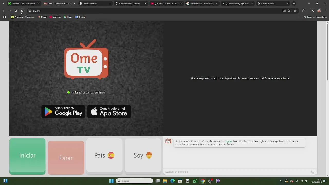Click the widgets icon at taskbar left
Screen dimensions: 329x185
[x=5, y=181]
